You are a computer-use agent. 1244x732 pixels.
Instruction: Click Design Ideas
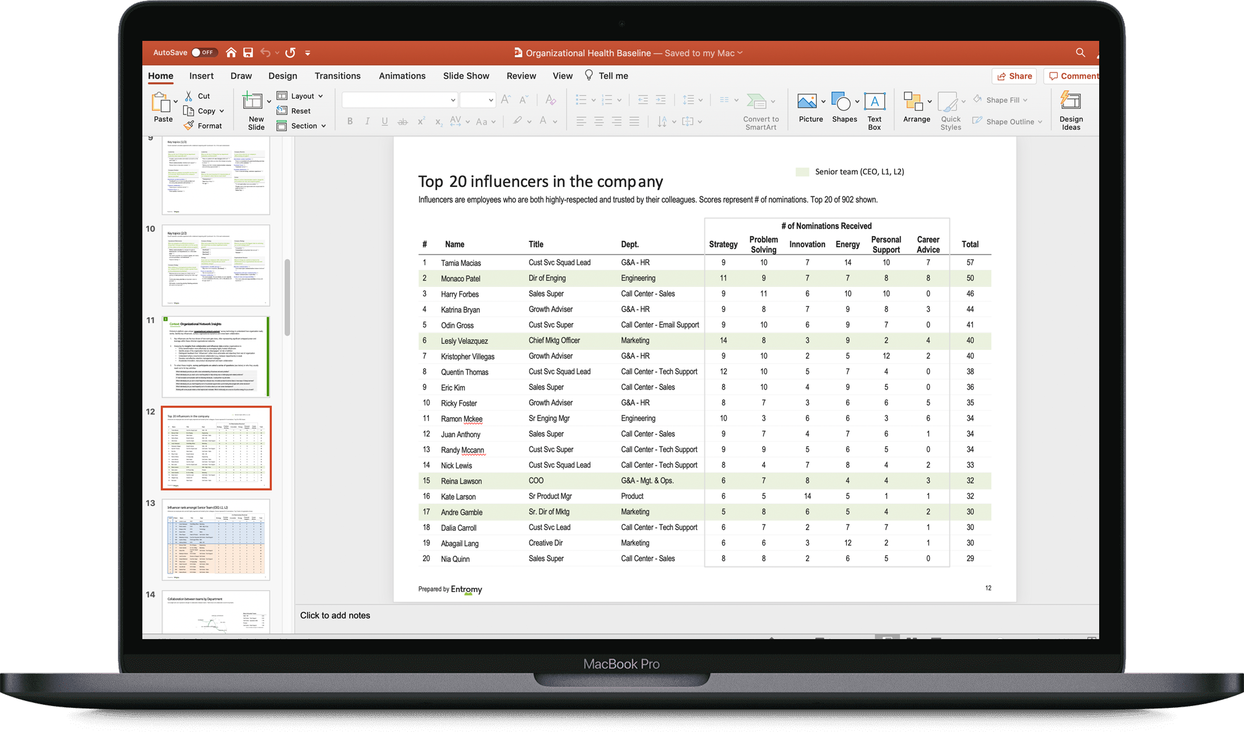(x=1071, y=110)
